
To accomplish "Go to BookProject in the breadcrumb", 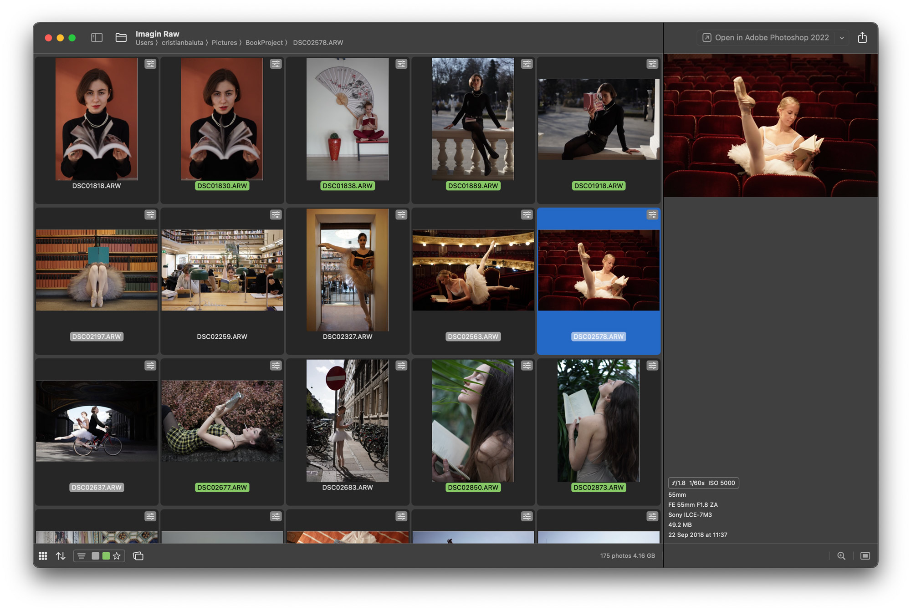I will 264,43.
